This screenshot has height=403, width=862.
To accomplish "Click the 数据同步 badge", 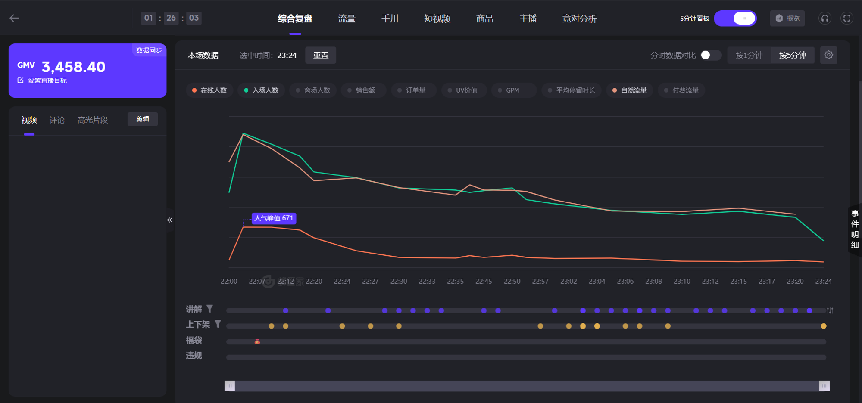I will (149, 50).
